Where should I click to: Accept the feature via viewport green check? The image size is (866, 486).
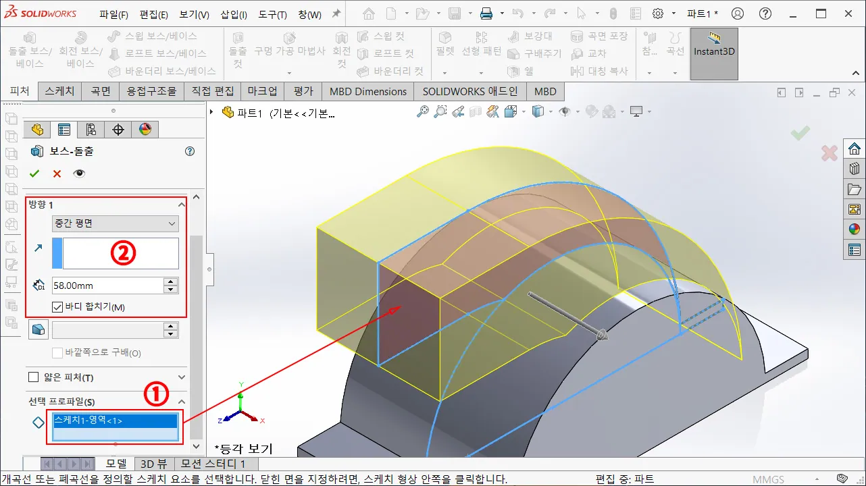click(800, 133)
